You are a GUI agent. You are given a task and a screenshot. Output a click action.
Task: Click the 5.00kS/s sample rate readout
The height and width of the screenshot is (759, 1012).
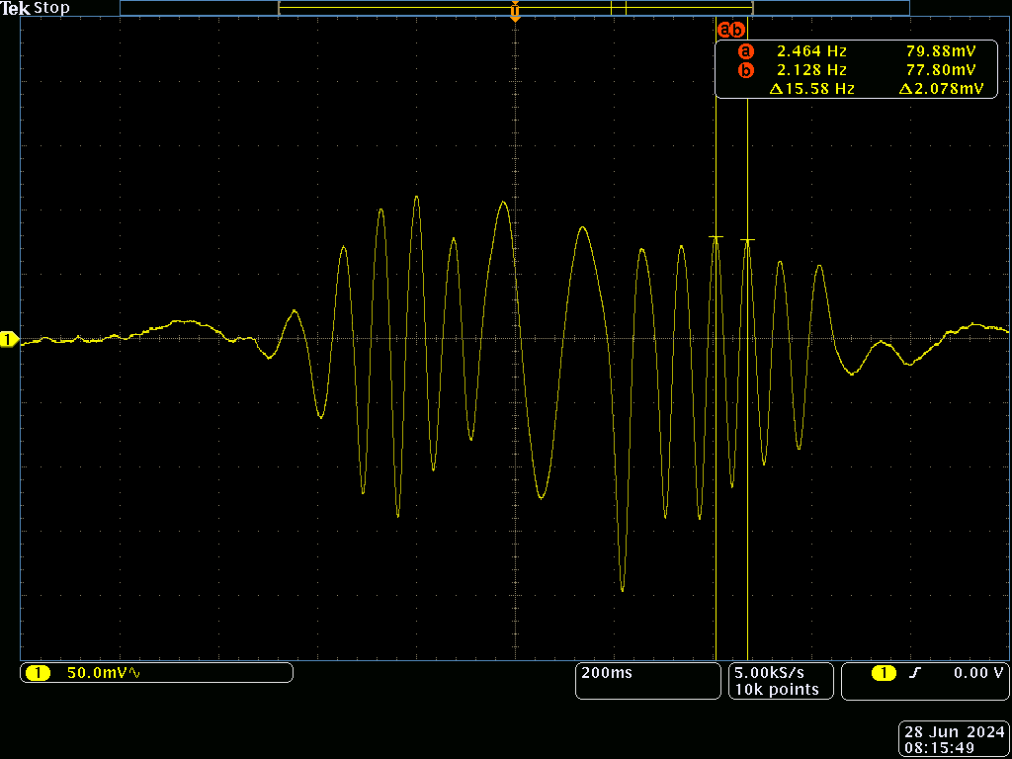pos(769,673)
